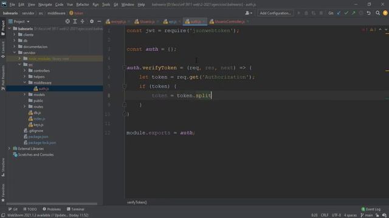Click the disabled Debug button
389x218 pixels.
pyautogui.click(x=306, y=13)
